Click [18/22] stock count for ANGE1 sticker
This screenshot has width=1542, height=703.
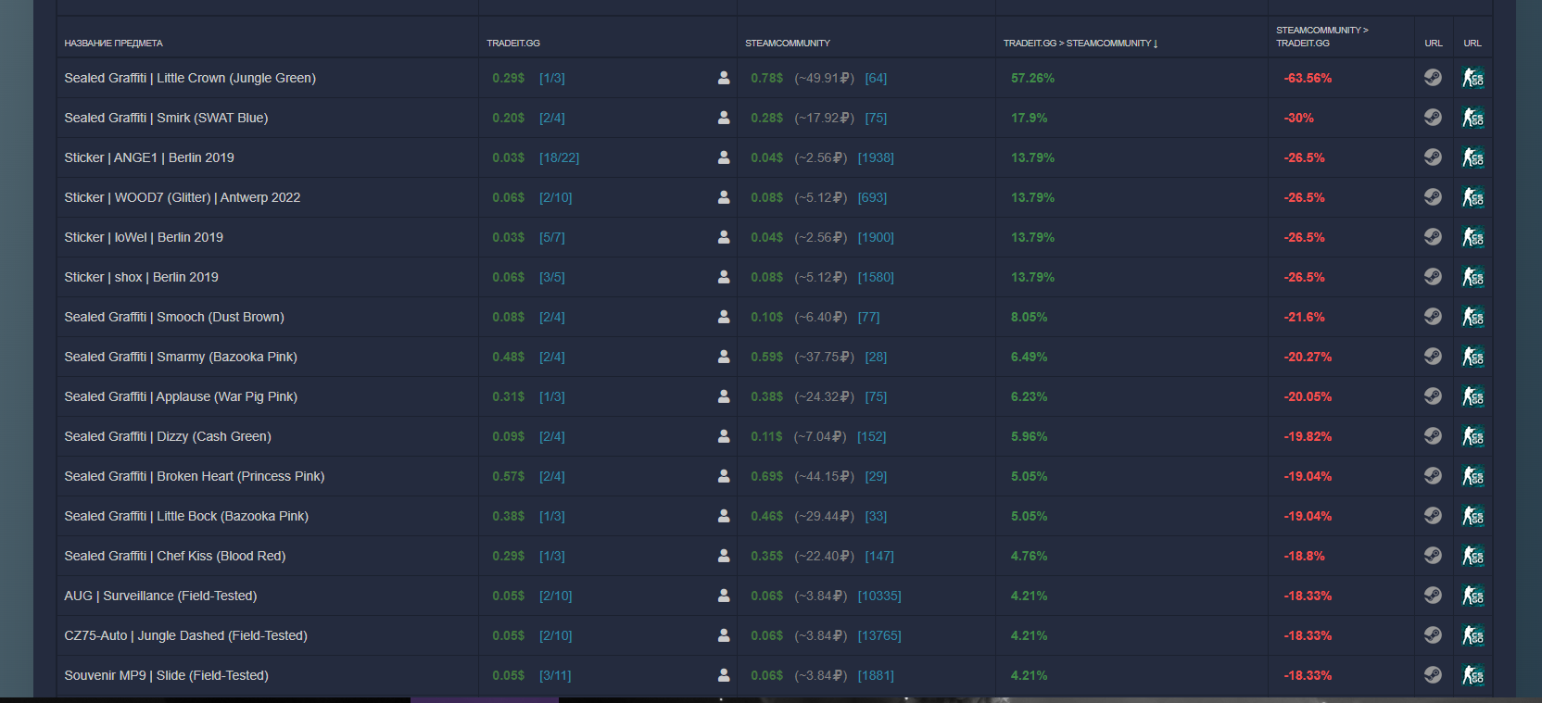pos(560,157)
